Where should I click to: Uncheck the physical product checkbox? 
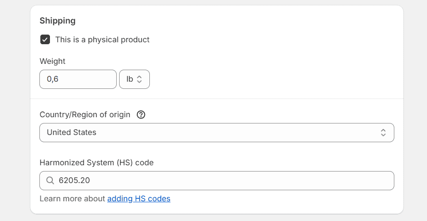[x=45, y=39]
